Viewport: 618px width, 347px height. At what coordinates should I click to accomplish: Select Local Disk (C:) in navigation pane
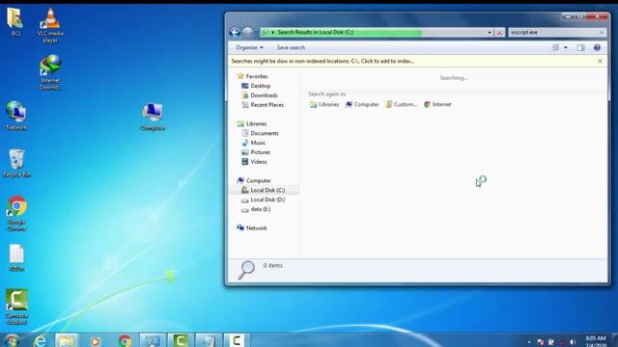pyautogui.click(x=263, y=190)
